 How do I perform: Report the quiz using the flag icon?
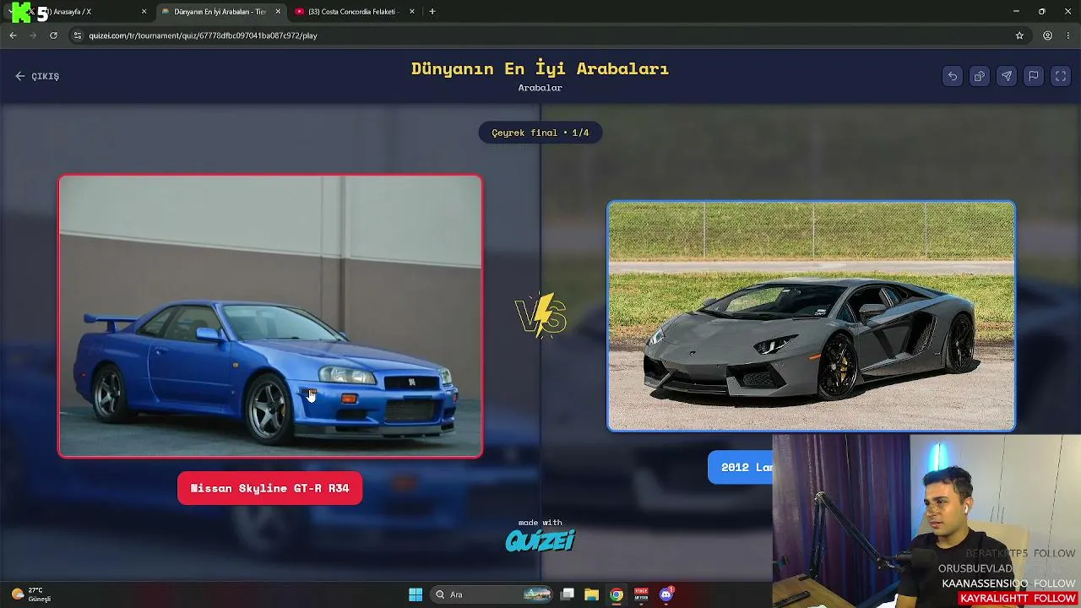click(1034, 76)
